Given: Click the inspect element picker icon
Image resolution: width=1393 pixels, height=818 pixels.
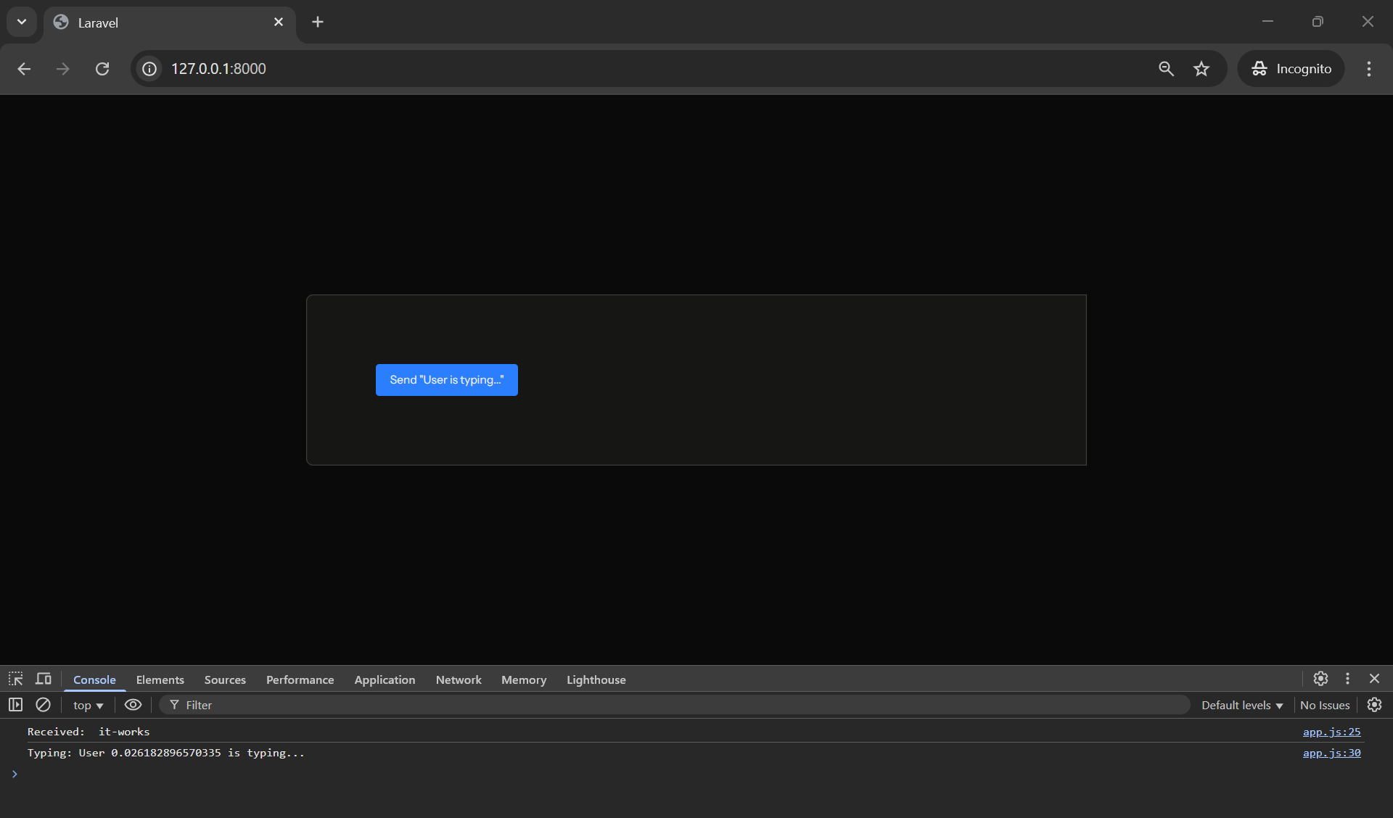Looking at the screenshot, I should pos(15,679).
